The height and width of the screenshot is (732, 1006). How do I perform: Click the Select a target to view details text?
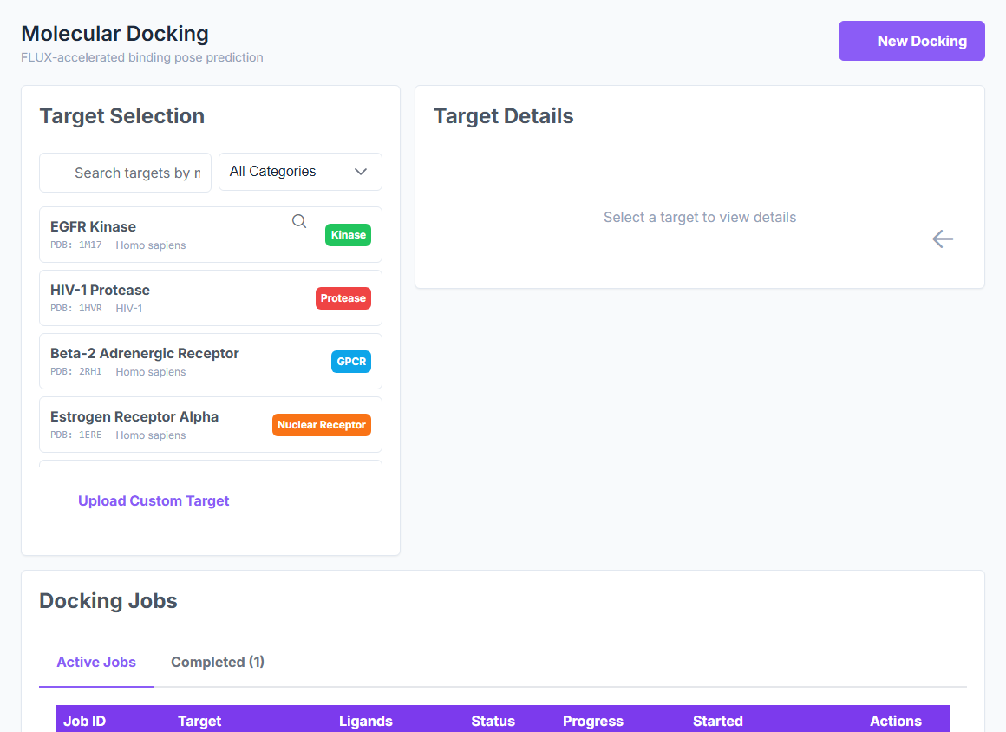tap(700, 218)
